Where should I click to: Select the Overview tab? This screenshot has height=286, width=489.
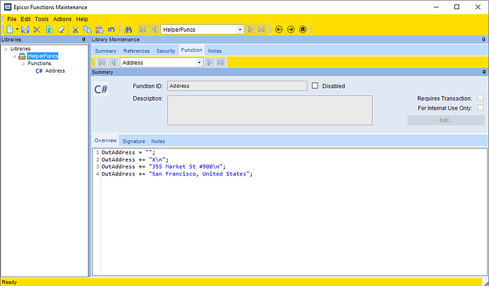click(106, 140)
